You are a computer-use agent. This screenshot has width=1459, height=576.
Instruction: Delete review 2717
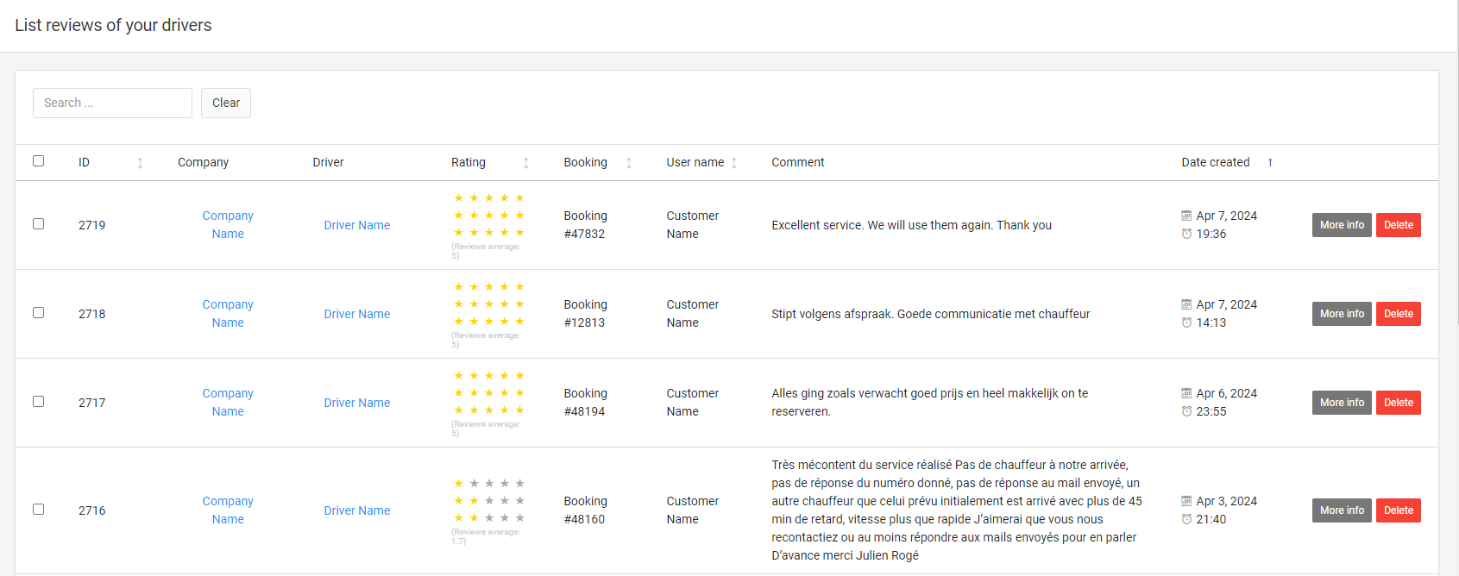click(x=1398, y=403)
